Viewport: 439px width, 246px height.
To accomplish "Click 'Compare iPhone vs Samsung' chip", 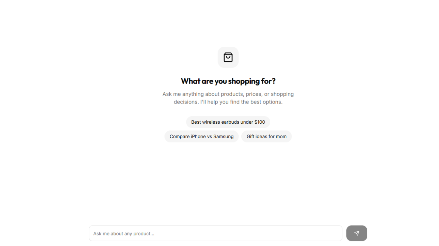I will click(202, 136).
